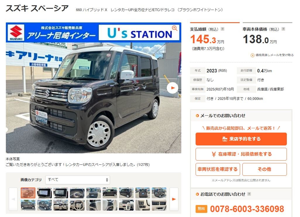Click the その他 inquiry button

(x=264, y=169)
